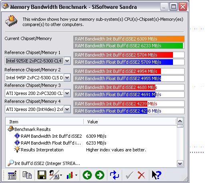Image resolution: width=205 pixels, height=183 pixels.
Task: Open dropdown arrow next to user/computer icon
Action: click(x=61, y=175)
